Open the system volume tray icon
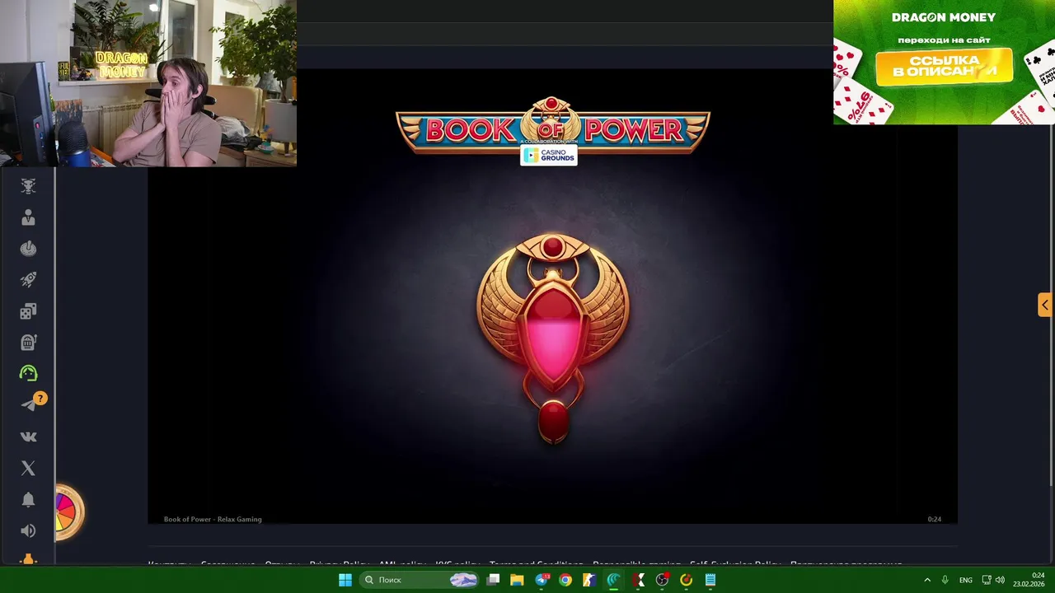The width and height of the screenshot is (1055, 593). point(1000,580)
